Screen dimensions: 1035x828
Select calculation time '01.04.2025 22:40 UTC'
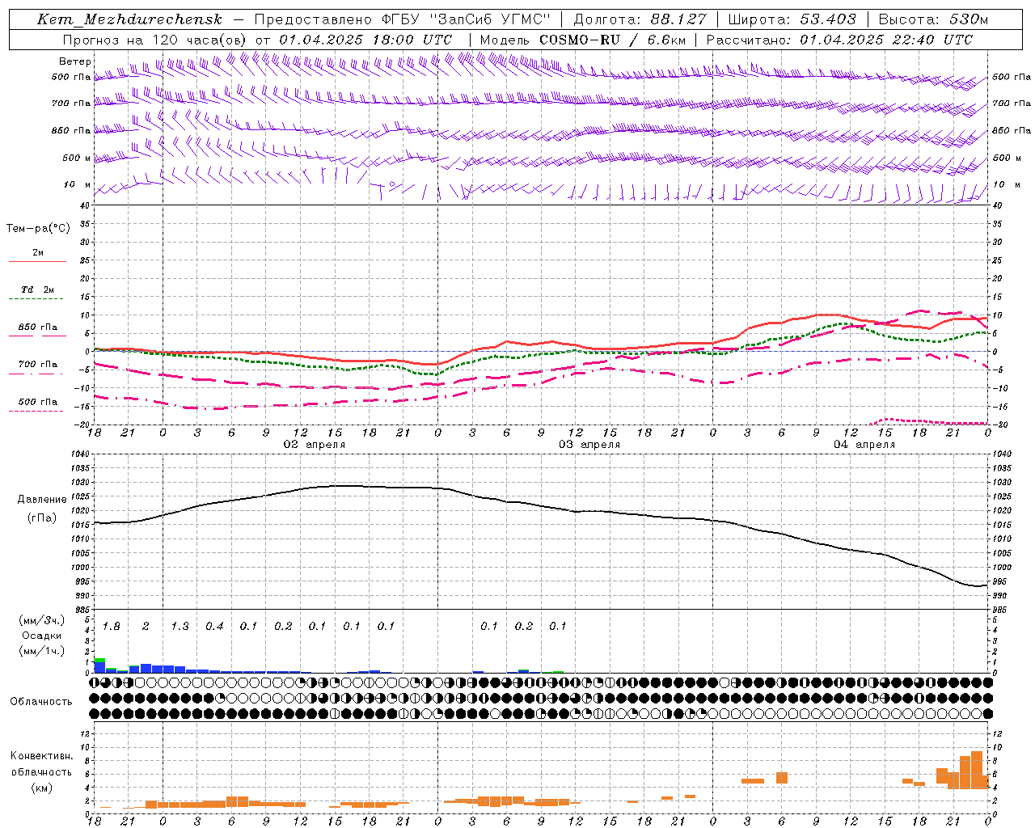click(x=886, y=40)
